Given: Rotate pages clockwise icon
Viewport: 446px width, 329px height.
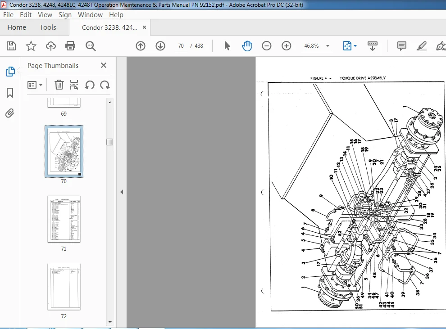Looking at the screenshot, I should (105, 85).
